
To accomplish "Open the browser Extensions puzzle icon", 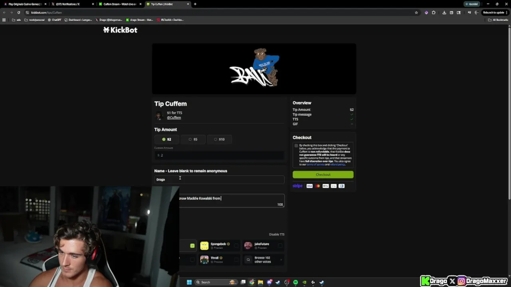I will (434, 12).
